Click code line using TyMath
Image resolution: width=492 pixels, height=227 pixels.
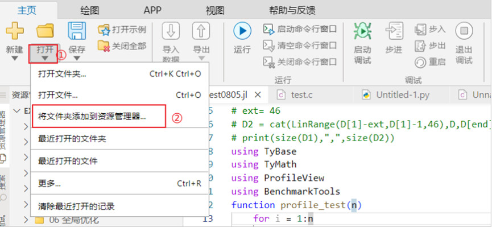[264, 164]
